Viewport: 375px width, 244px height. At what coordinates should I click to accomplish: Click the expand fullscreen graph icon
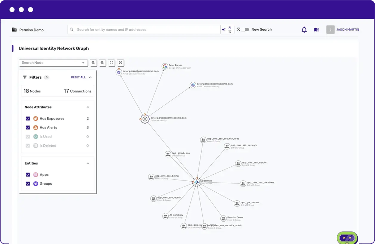[121, 63]
